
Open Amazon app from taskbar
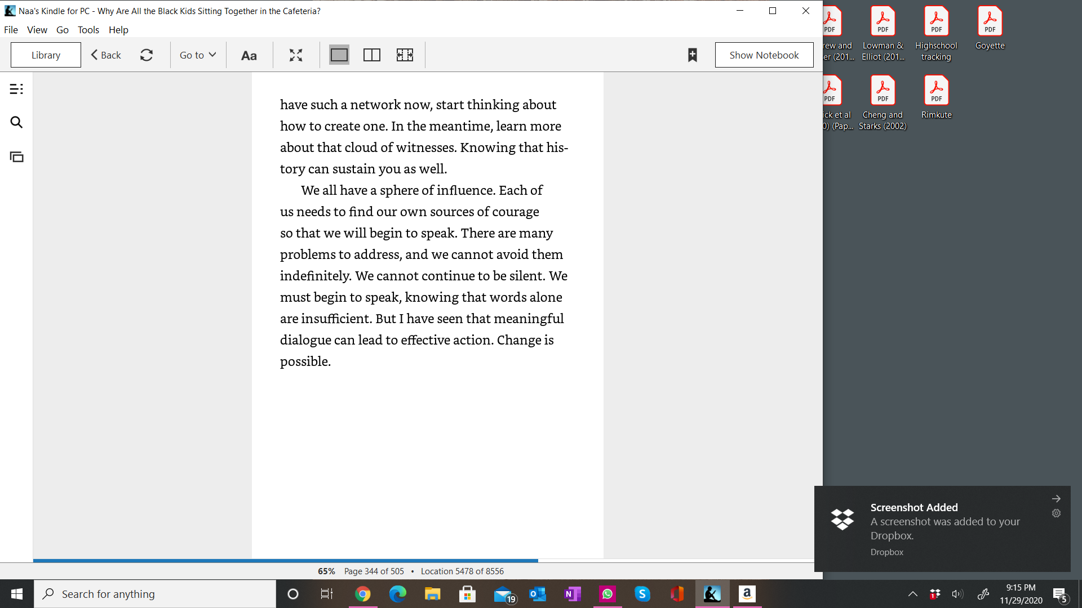(x=747, y=594)
